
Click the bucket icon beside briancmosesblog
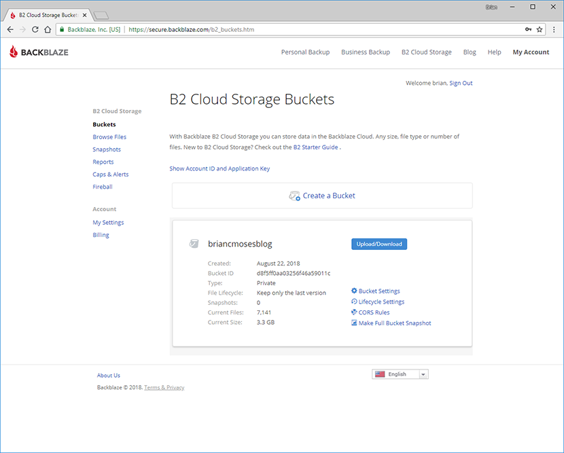[x=194, y=244]
